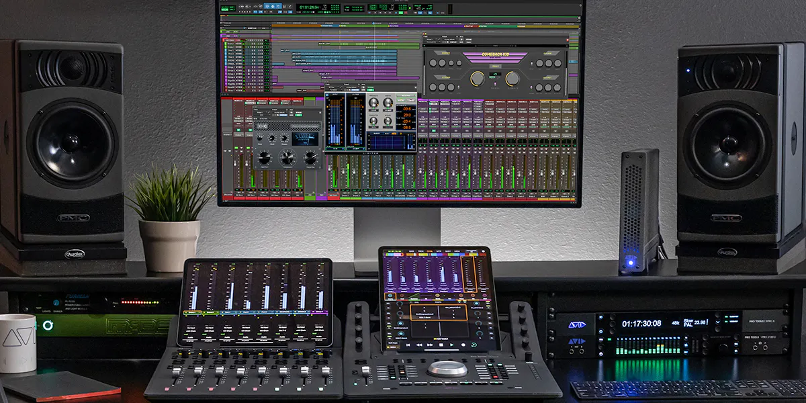
Task: Activate the Selector tool
Action: coord(273,6)
